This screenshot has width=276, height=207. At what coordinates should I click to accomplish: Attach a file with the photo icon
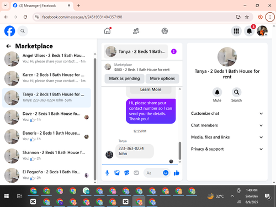[117, 173]
